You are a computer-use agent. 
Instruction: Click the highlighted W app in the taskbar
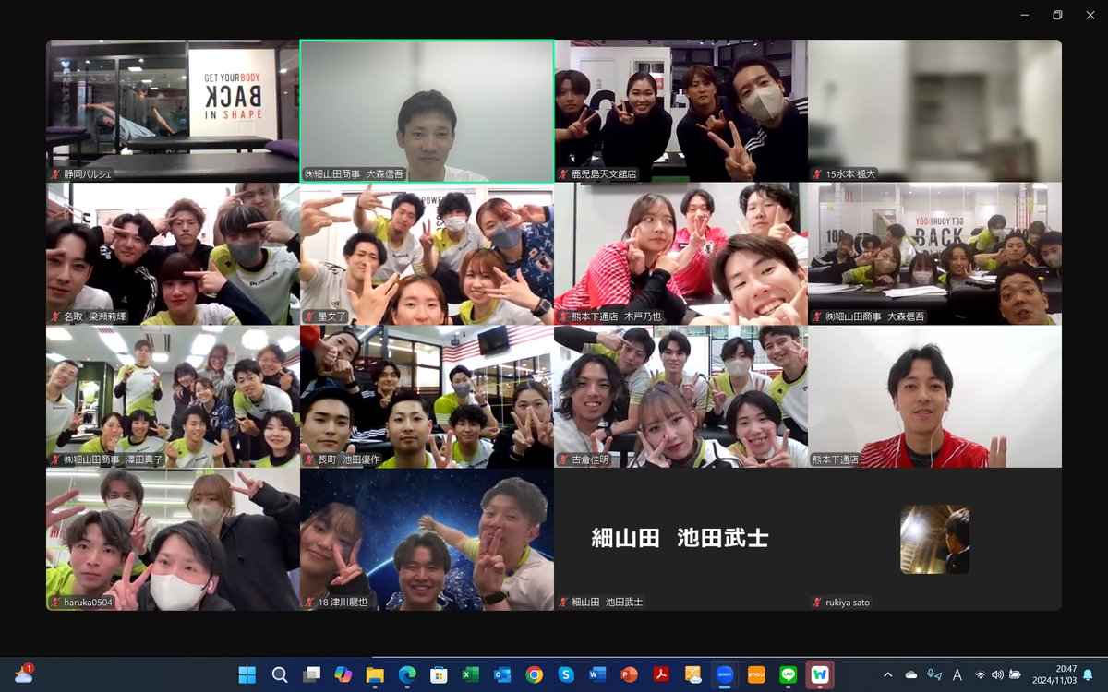coord(820,674)
